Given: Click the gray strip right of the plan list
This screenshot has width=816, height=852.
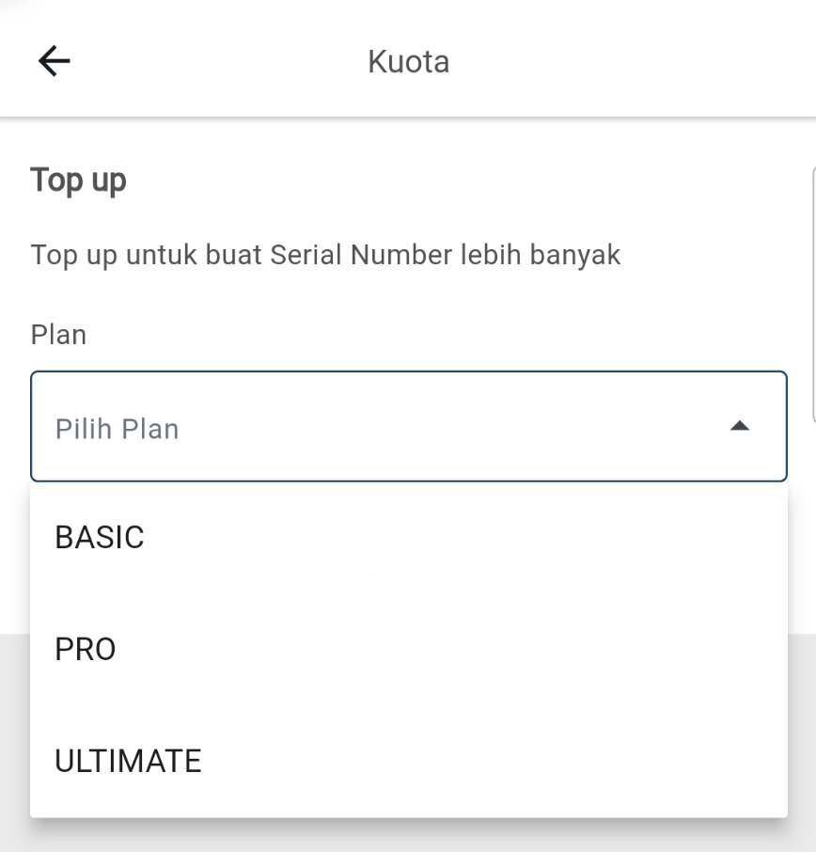Looking at the screenshot, I should 802,724.
